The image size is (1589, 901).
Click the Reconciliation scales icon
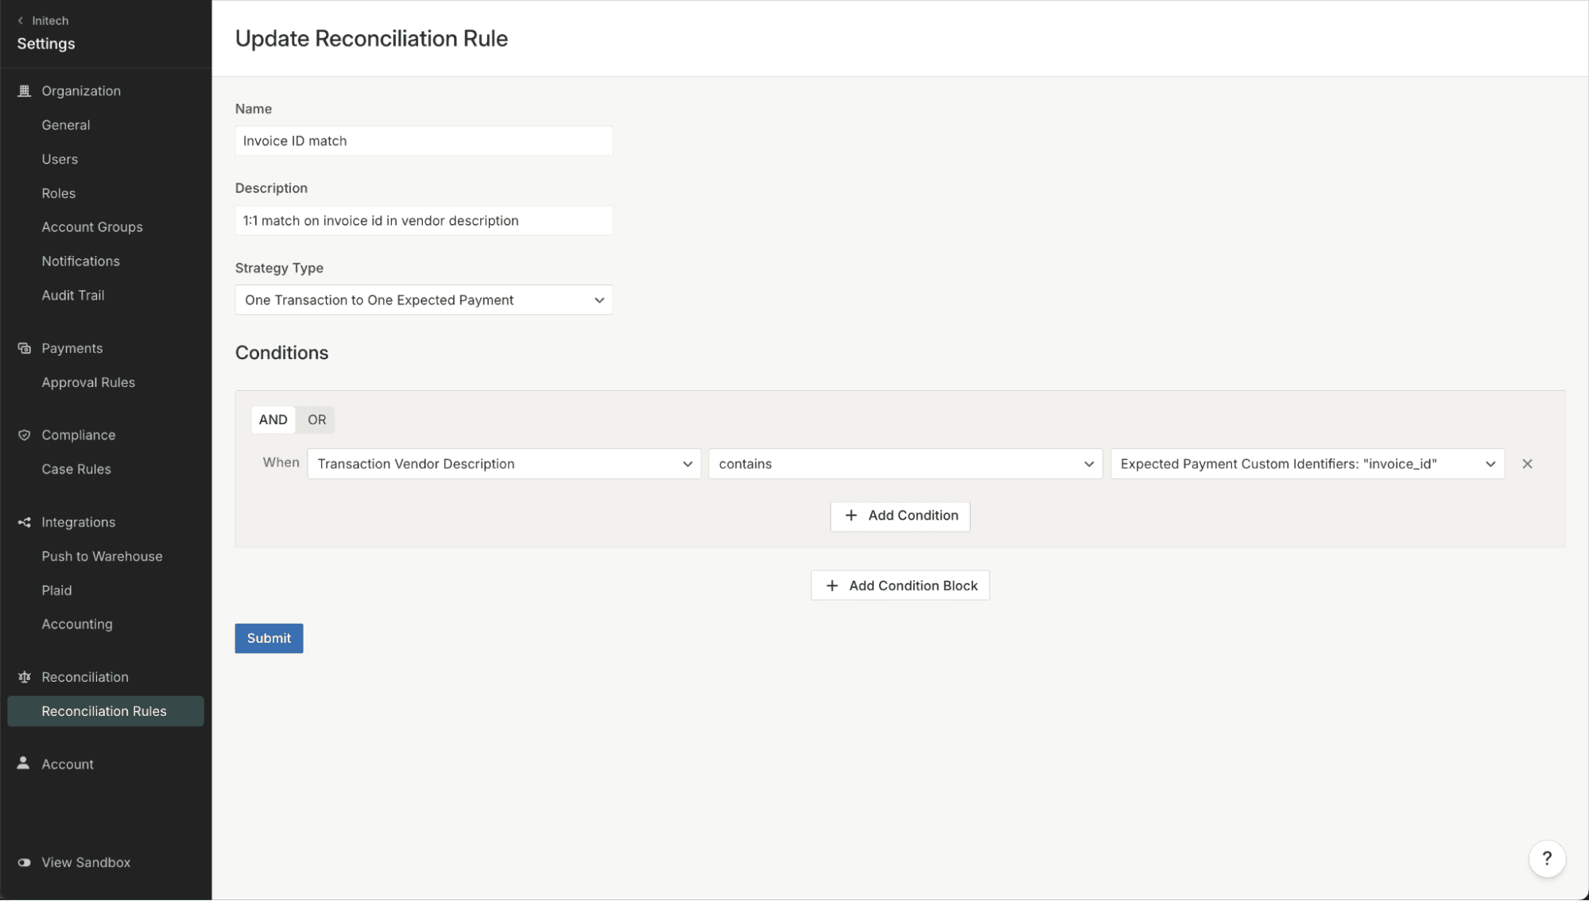[24, 677]
